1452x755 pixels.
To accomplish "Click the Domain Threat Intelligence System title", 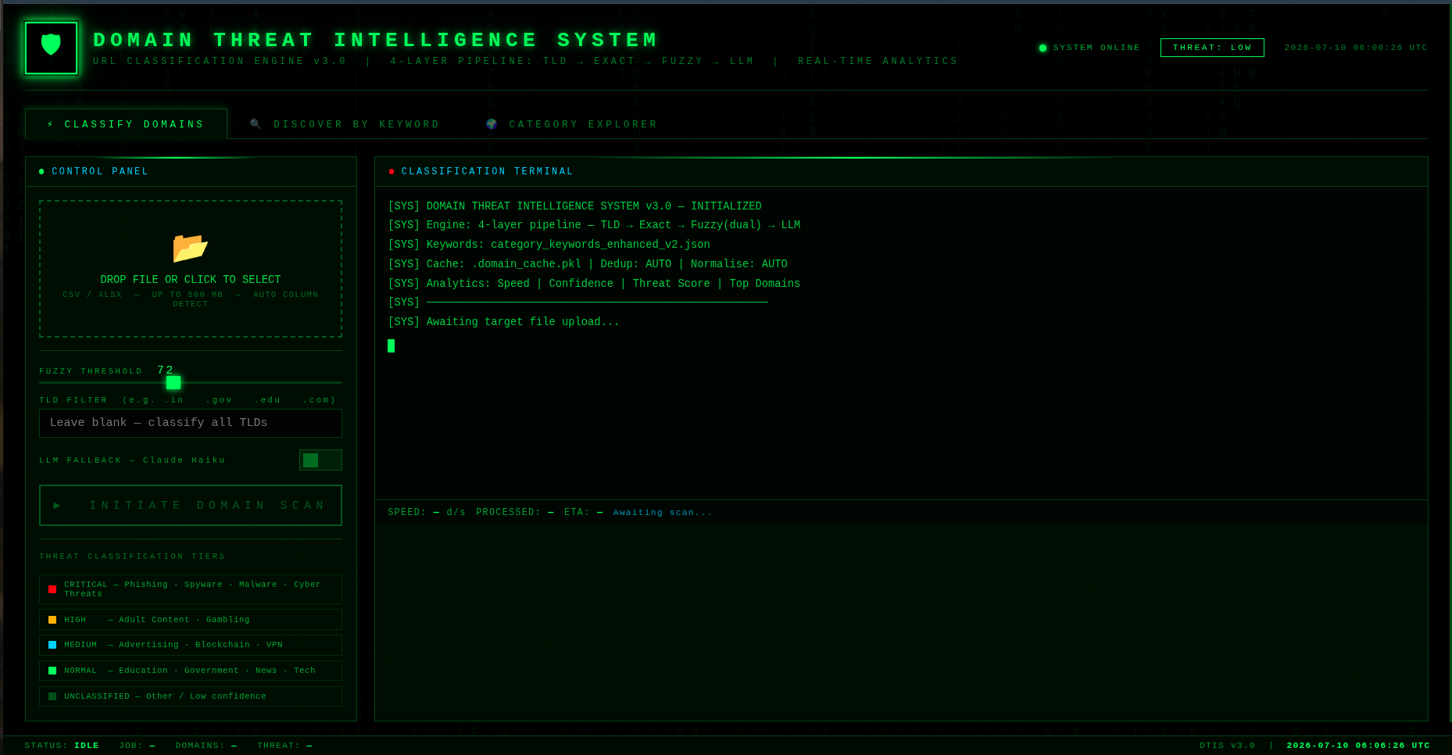I will [376, 40].
